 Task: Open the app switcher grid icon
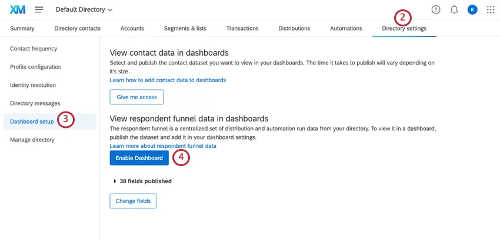point(491,10)
